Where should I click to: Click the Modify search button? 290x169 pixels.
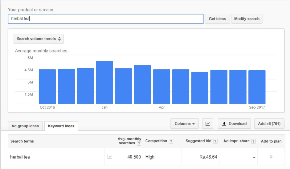[x=247, y=19]
